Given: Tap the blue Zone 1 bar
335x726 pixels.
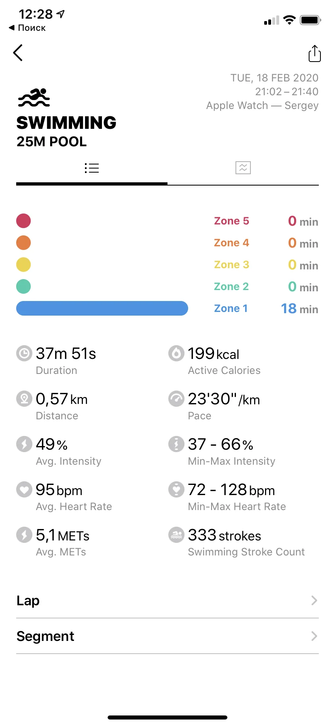Looking at the screenshot, I should (x=102, y=308).
